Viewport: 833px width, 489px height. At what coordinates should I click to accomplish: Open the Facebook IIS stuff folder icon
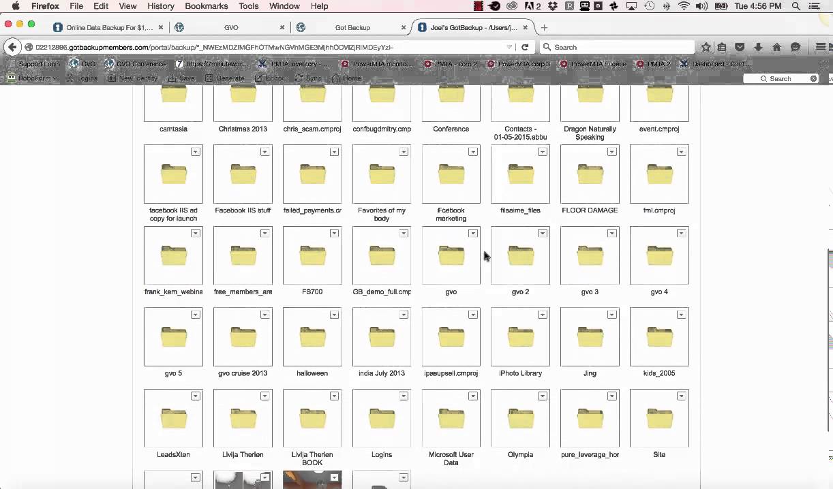(x=243, y=174)
